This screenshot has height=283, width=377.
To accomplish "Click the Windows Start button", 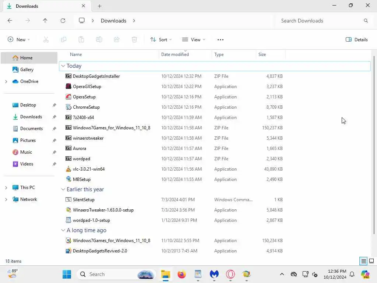I will [67, 274].
